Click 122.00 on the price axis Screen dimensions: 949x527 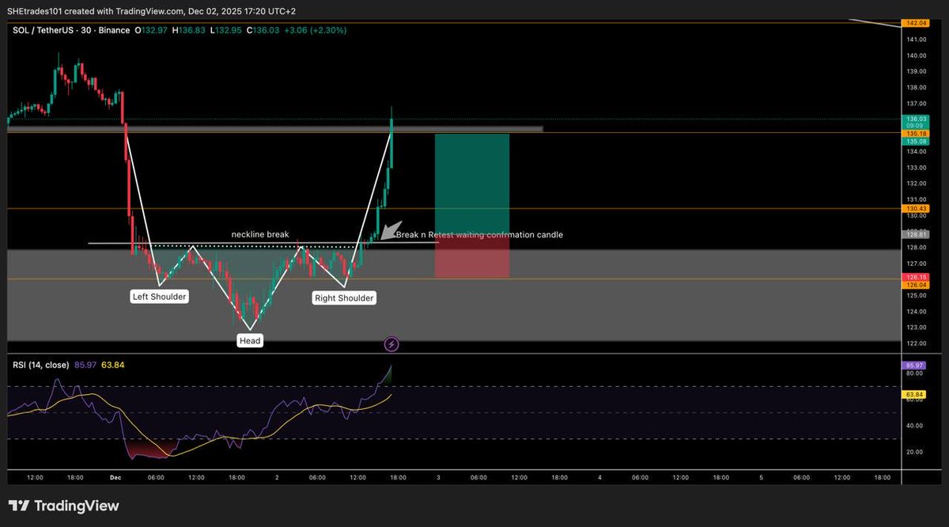click(917, 343)
